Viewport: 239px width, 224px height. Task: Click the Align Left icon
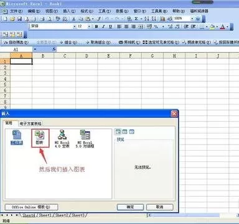point(119,27)
